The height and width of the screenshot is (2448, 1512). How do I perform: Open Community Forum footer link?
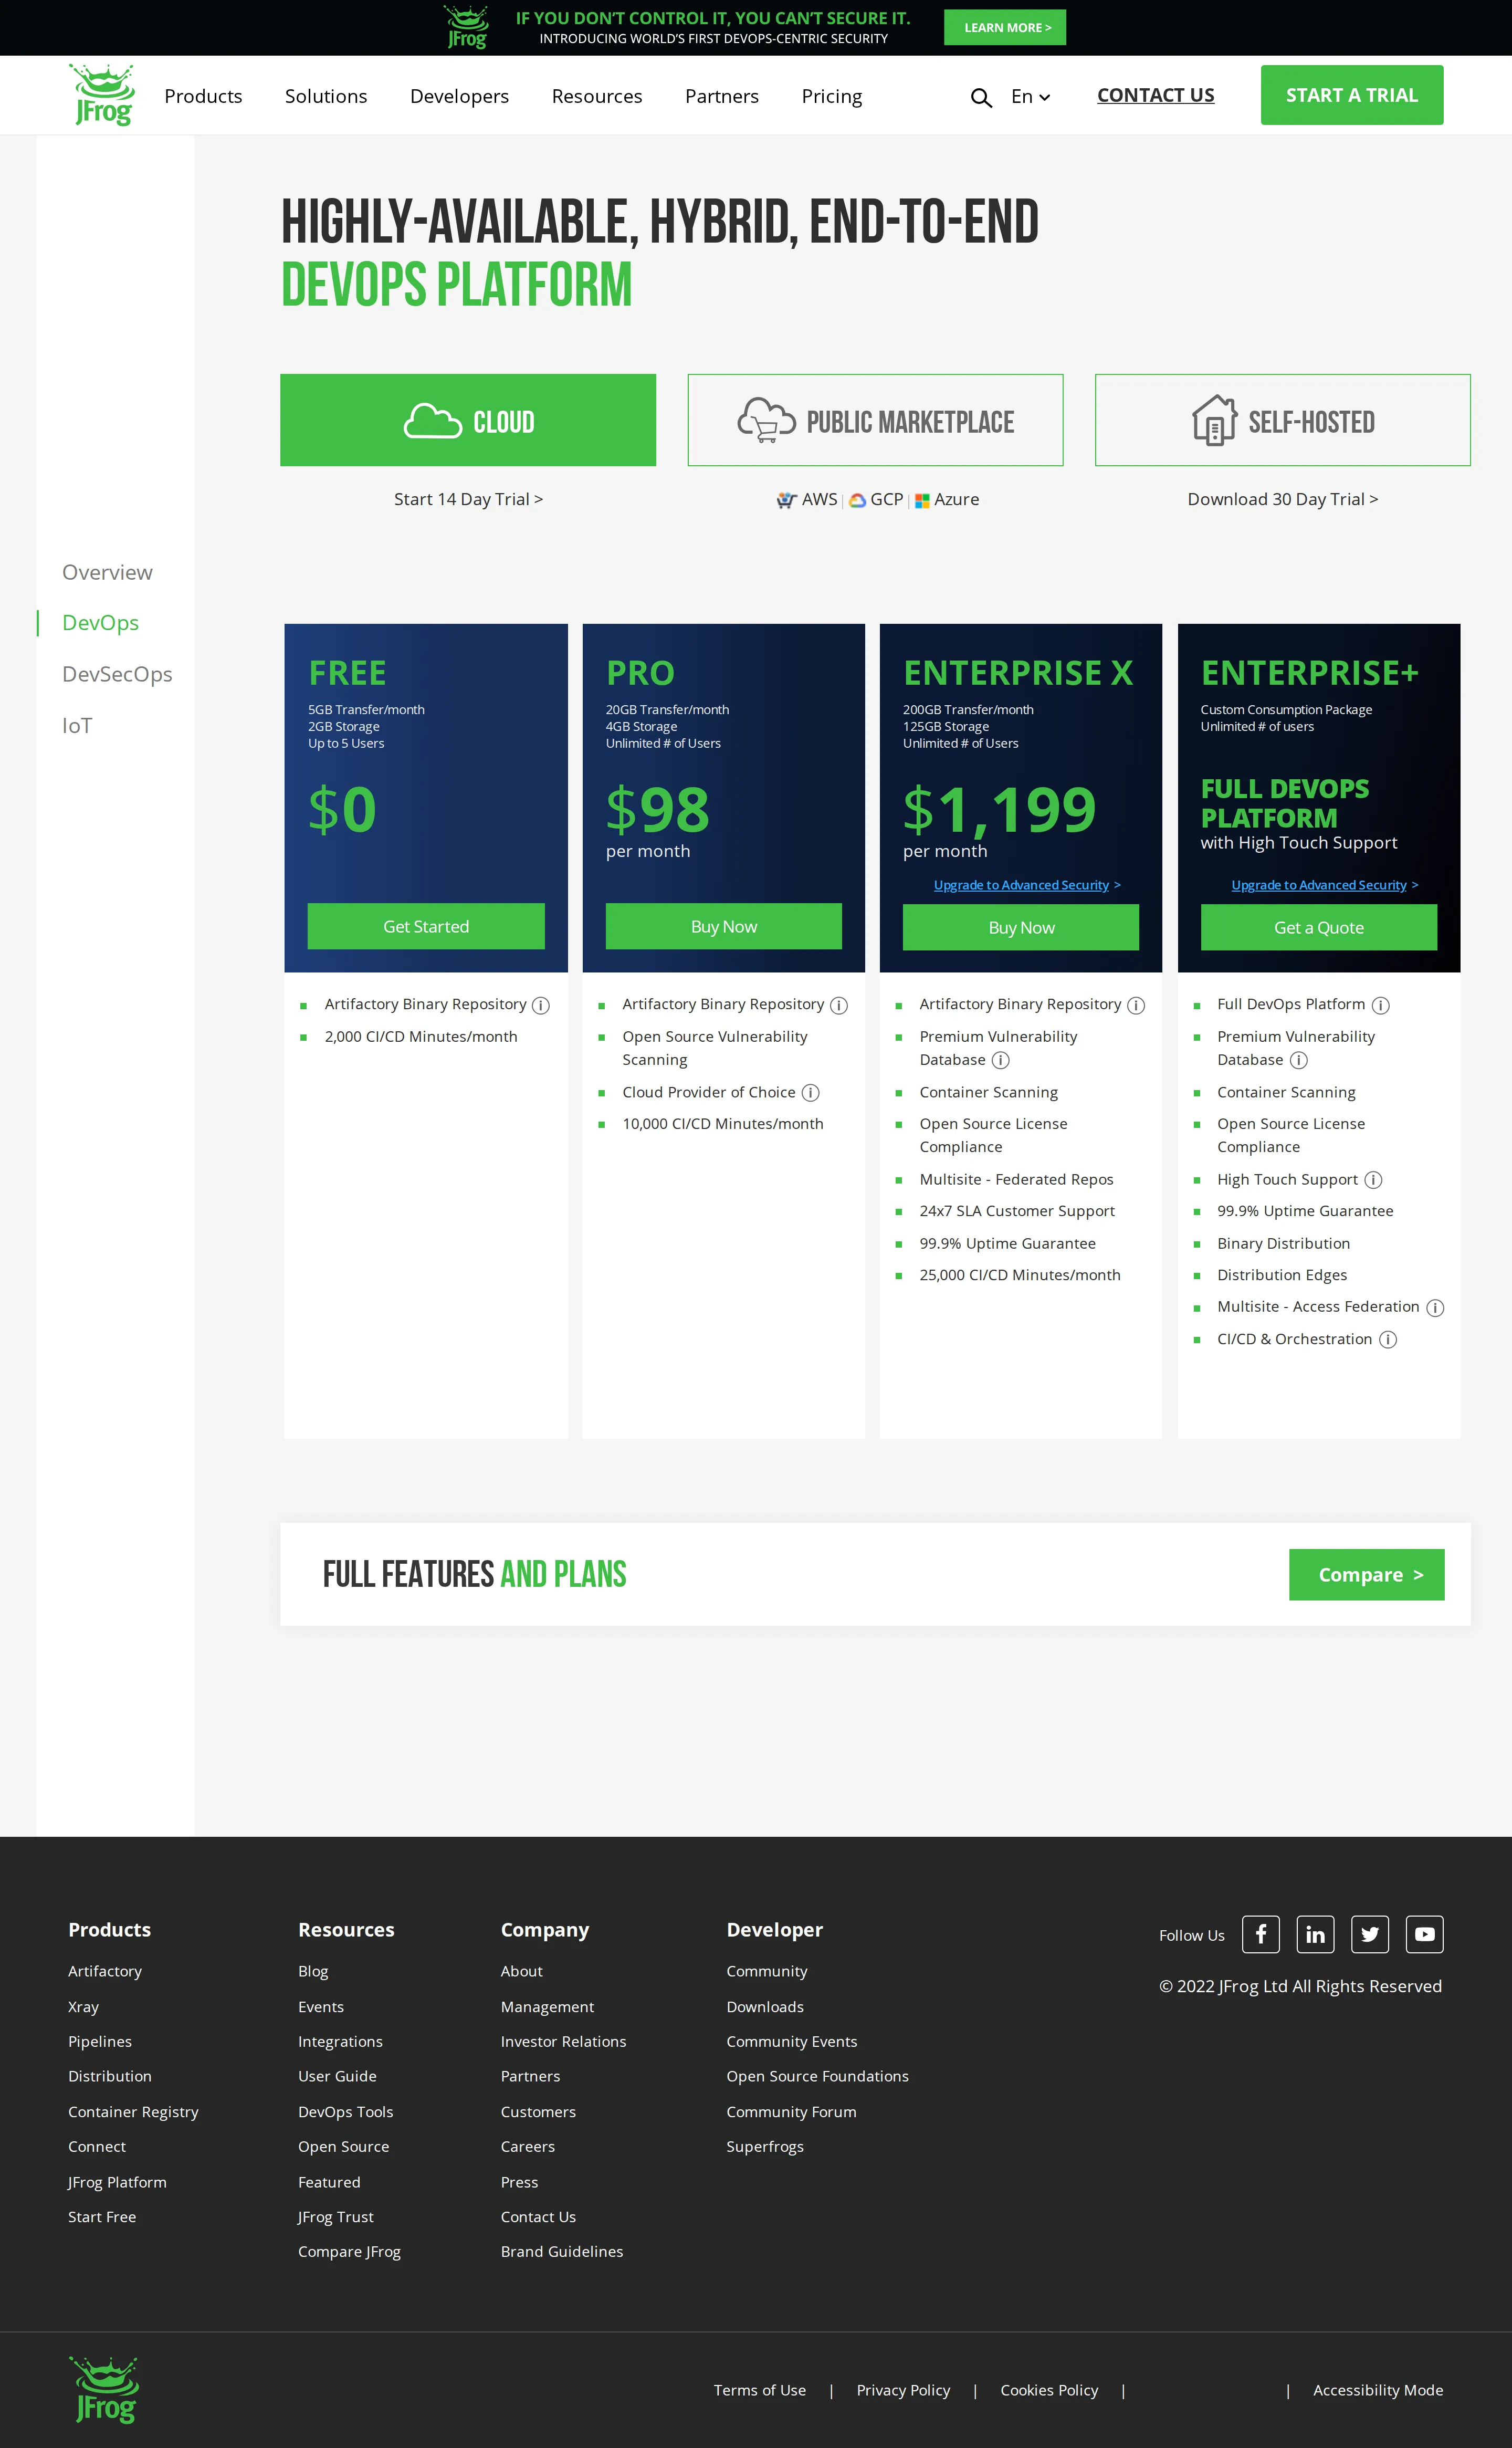(x=791, y=2112)
